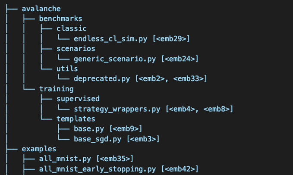
Task: Open the deprecated.py file
Action: coord(102,79)
